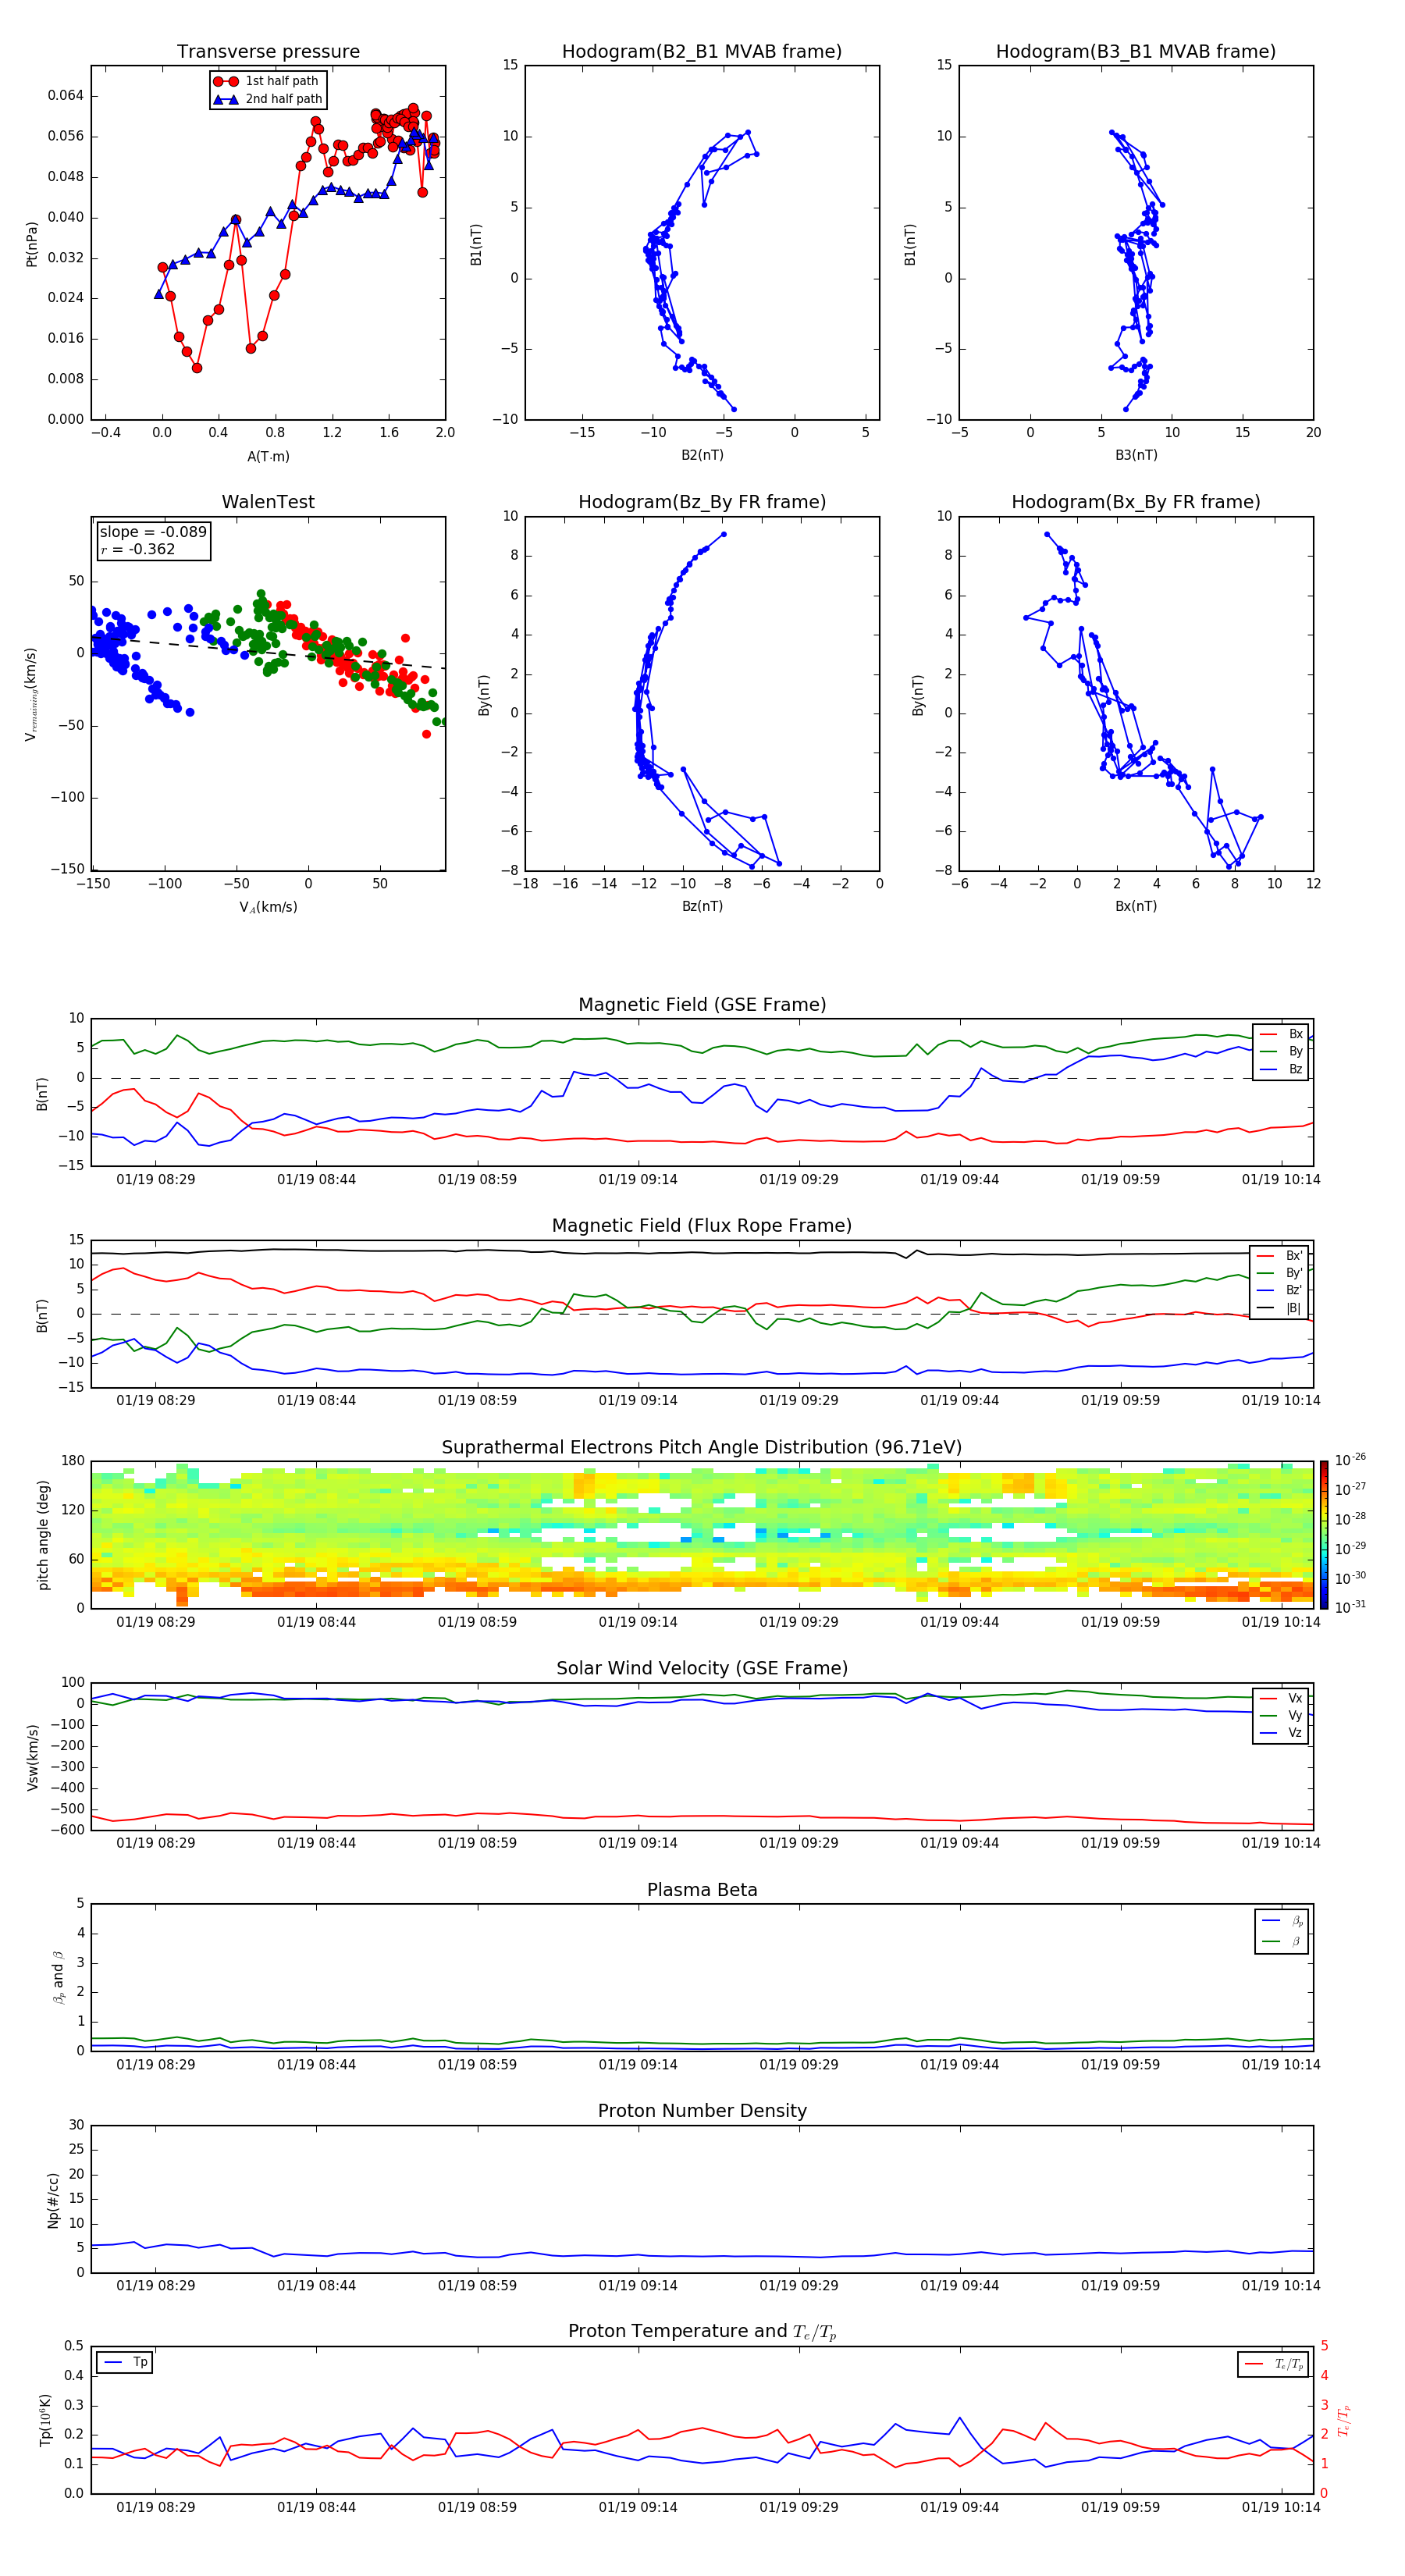Image resolution: width=1405 pixels, height=2576 pixels.
Task: Click the 'Magnetic Field (GSE Frame)' title
Action: (x=702, y=1005)
